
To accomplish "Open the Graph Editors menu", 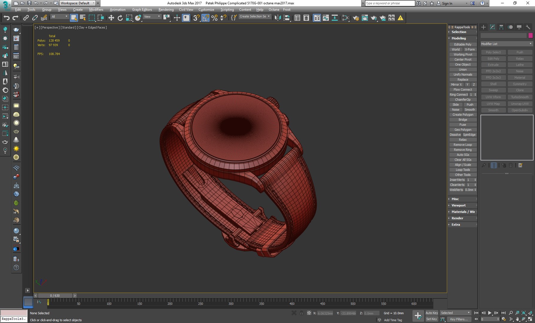I will pos(142,10).
